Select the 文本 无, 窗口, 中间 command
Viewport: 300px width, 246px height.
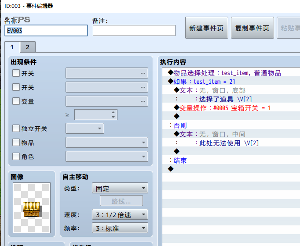tap(231, 134)
